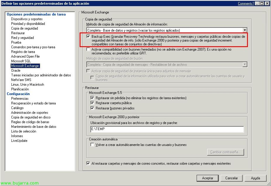Click the Aceptar button
Image resolution: width=271 pixels, height=186 pixels.
pyautogui.click(x=207, y=178)
